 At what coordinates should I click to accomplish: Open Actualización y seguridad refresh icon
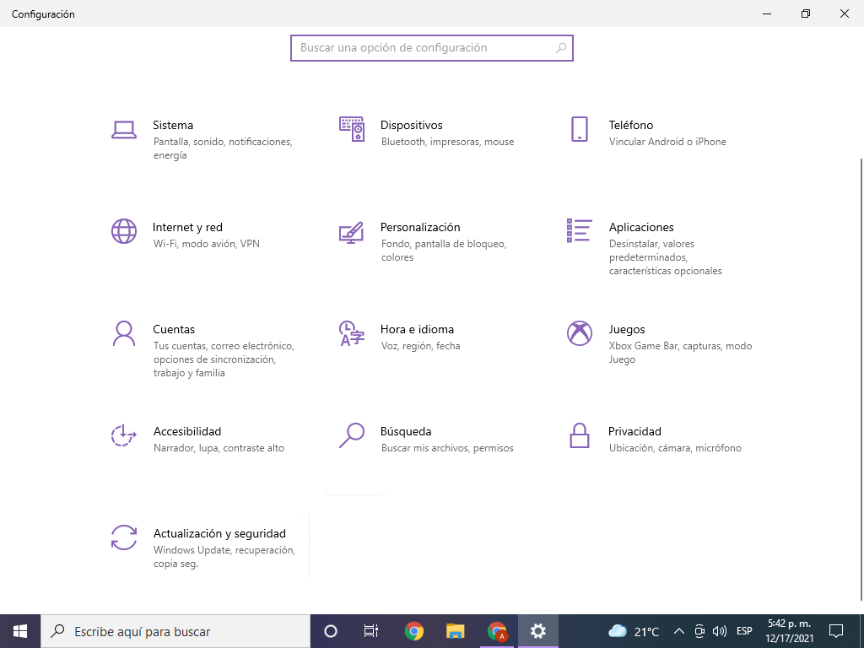click(x=124, y=537)
